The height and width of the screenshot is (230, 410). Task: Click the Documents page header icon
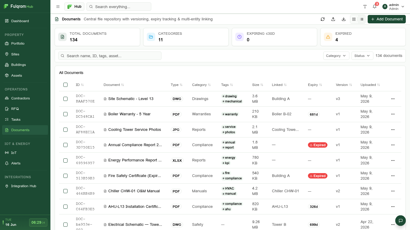point(57,19)
